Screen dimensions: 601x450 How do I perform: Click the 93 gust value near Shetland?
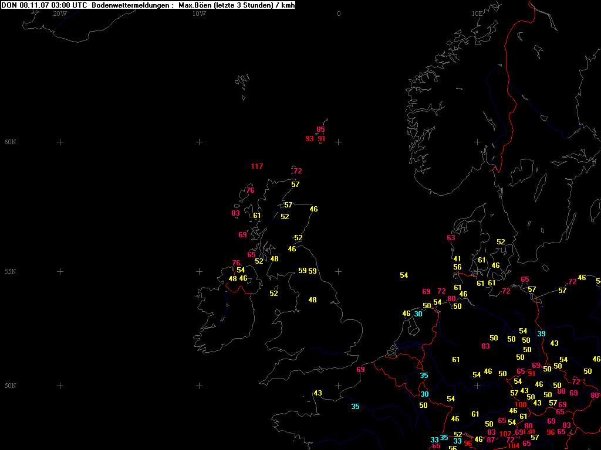point(309,139)
